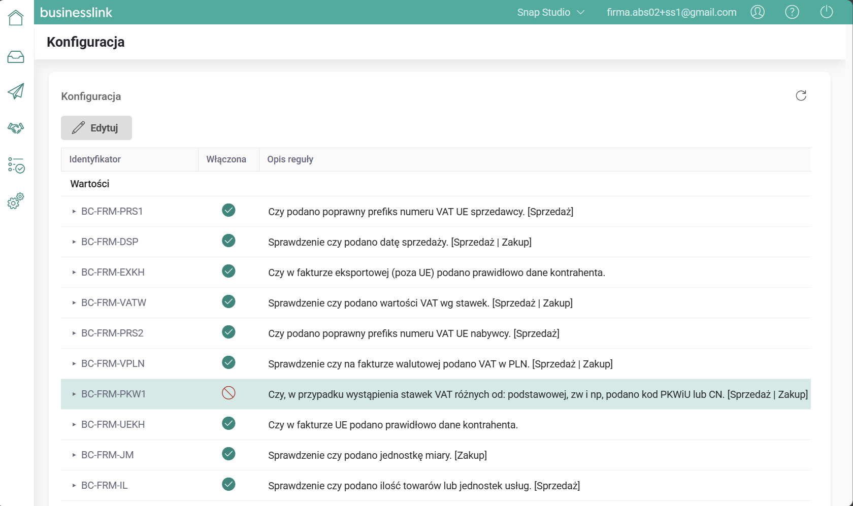This screenshot has height=506, width=853.
Task: Open the home icon in sidebar
Action: (16, 18)
